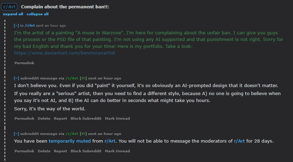
Task: Mark the muted notice as unread
Action: click(117, 151)
